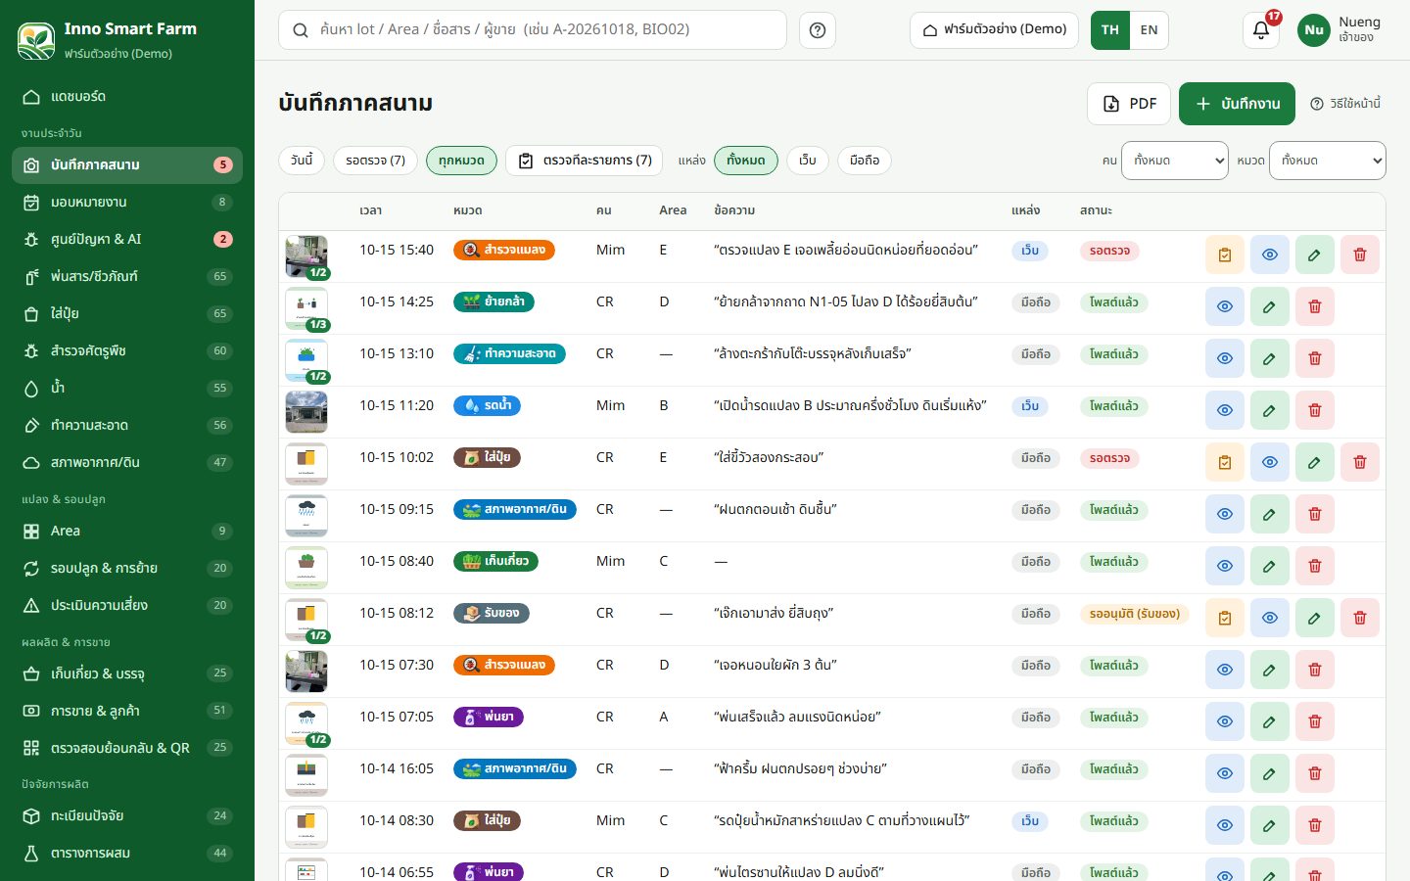Click the Inno Smart Farm logo

(36, 40)
